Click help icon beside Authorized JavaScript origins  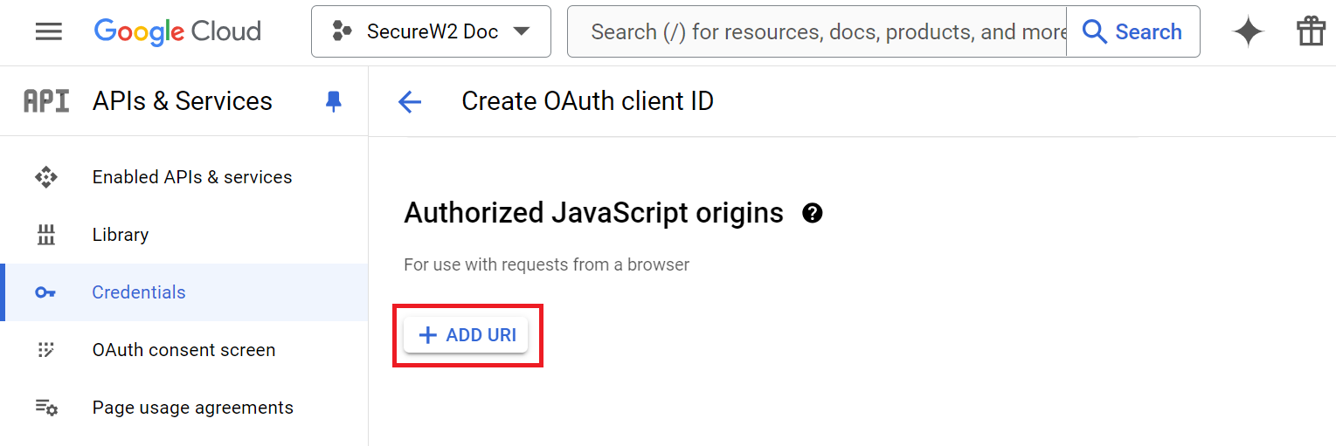tap(813, 213)
